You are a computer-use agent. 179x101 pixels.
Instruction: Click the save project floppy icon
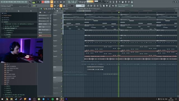(123, 2)
